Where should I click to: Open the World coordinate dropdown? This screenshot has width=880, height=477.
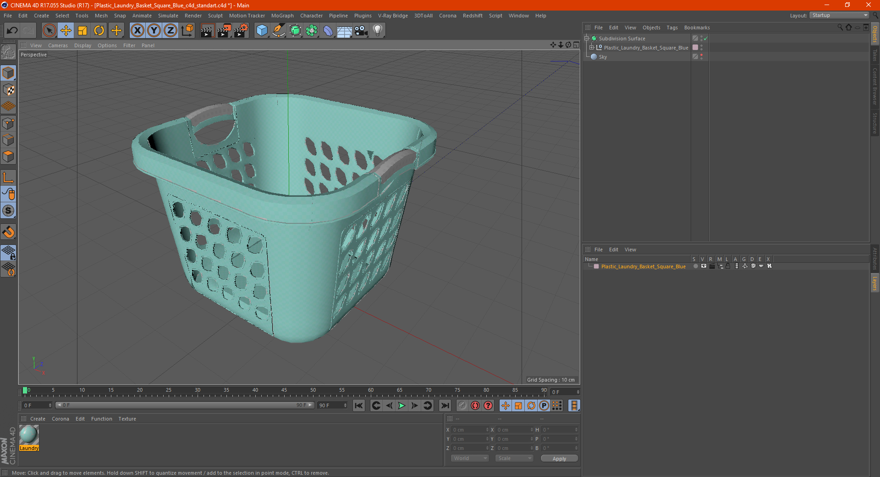(470, 458)
